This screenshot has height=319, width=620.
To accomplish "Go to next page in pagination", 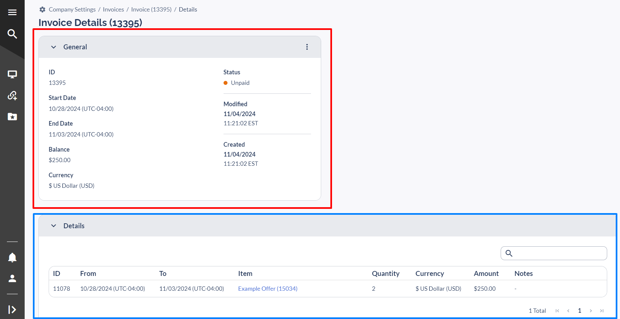I will [x=591, y=311].
